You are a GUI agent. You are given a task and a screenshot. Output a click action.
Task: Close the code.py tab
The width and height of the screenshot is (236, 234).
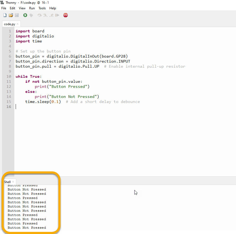pyautogui.click(x=18, y=24)
